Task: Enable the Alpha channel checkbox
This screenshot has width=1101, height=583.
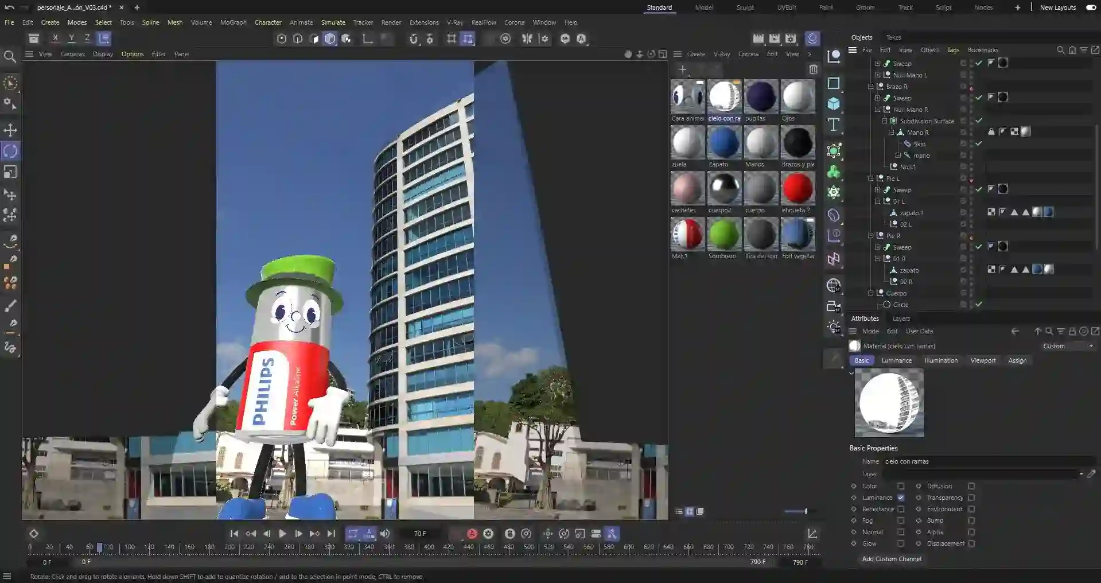Action: 971,532
